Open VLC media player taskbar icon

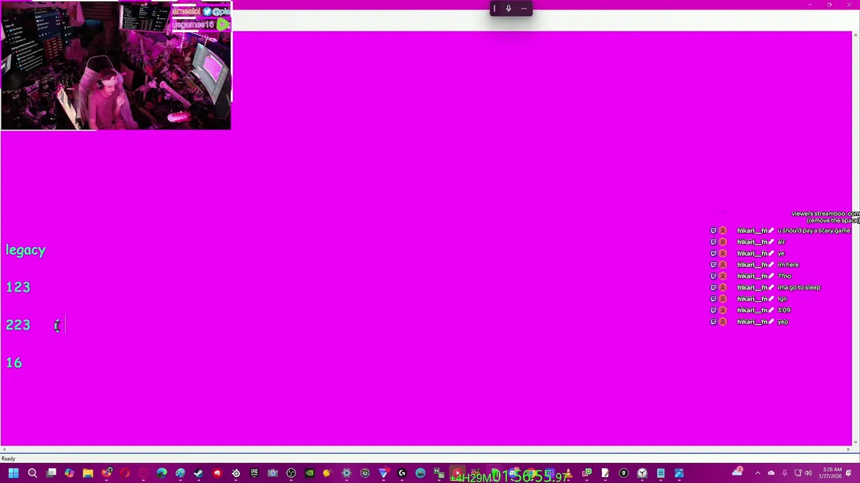pos(569,474)
